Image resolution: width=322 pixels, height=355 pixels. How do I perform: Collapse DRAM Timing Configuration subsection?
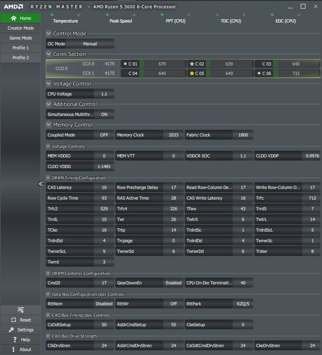(48, 177)
